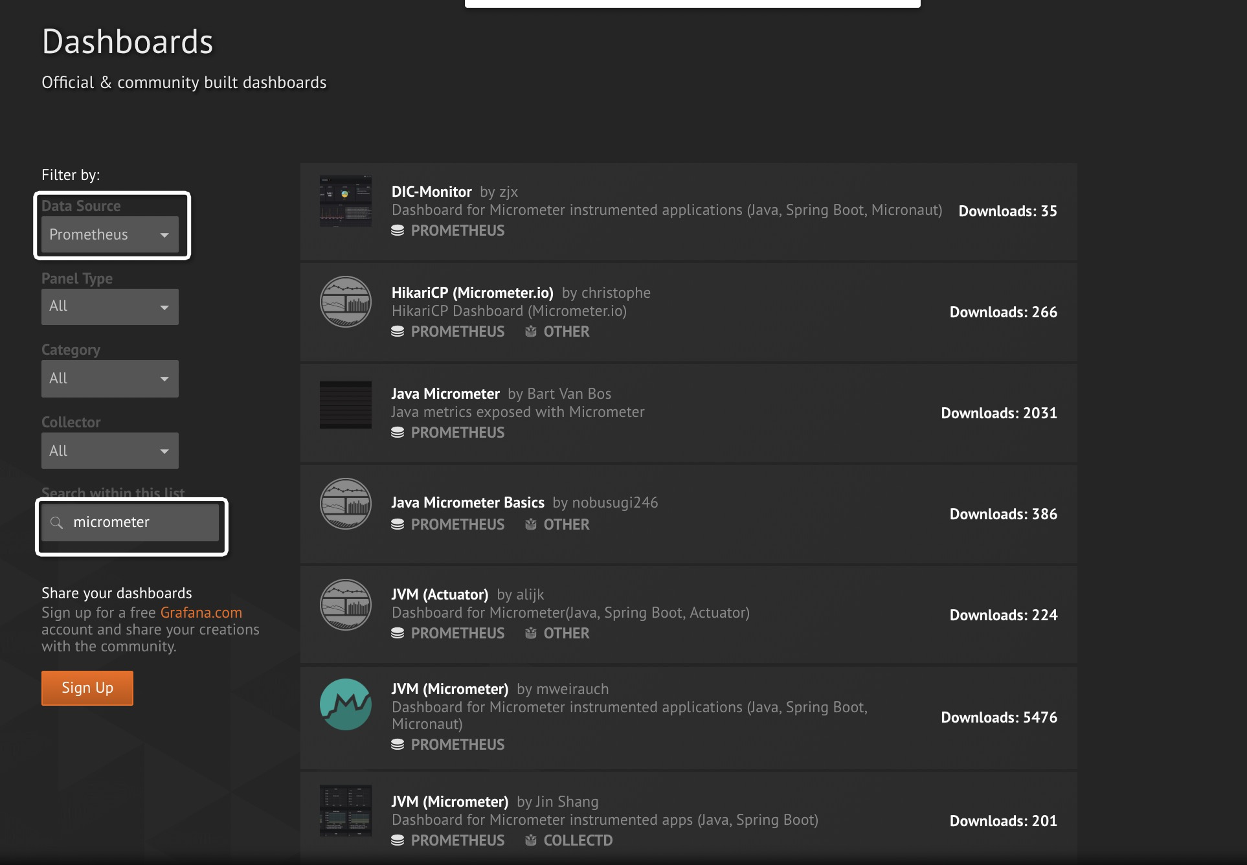
Task: Click the search magnifier icon in filter field
Action: (x=57, y=522)
